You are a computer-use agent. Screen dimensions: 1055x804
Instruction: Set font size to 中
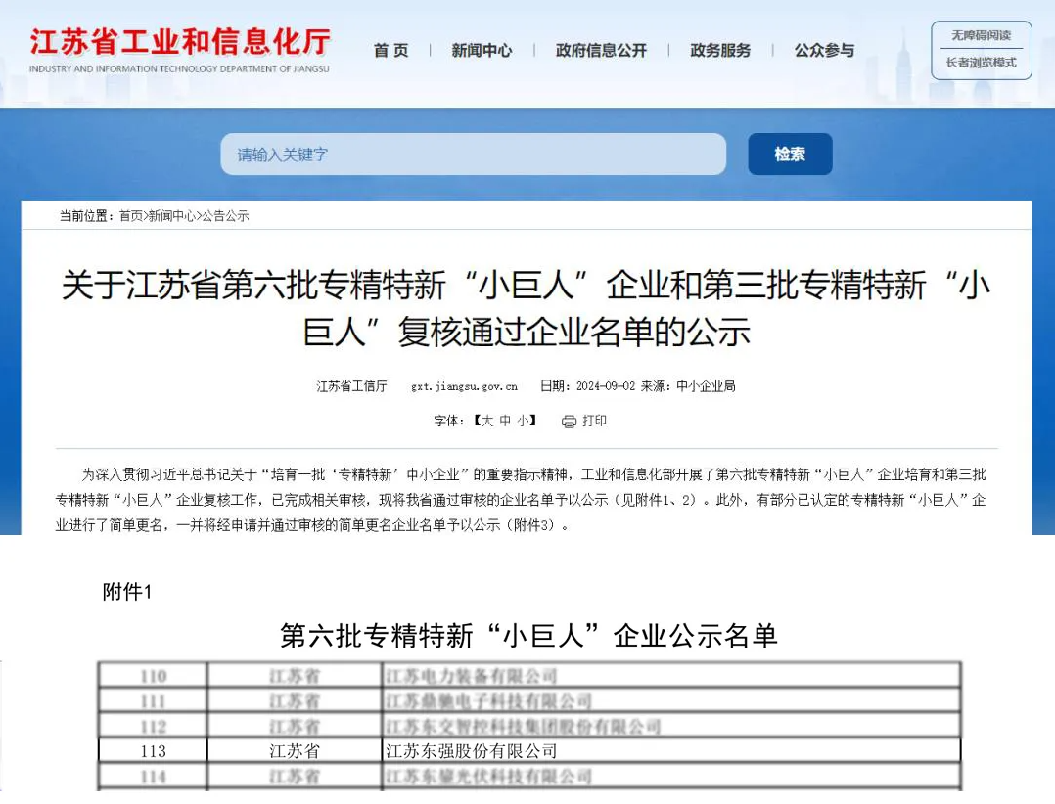(x=505, y=421)
